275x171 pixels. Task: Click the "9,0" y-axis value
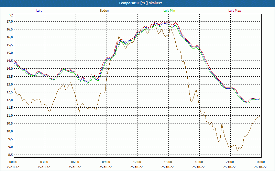tap(10, 147)
